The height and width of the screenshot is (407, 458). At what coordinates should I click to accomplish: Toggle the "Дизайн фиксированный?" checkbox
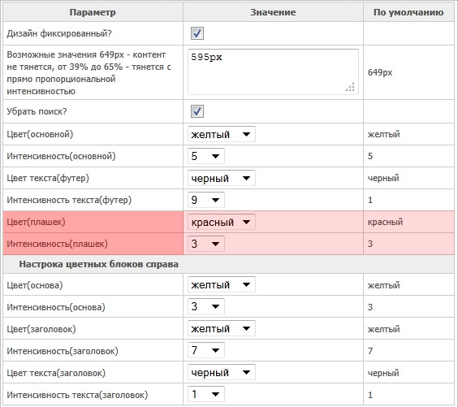click(197, 33)
